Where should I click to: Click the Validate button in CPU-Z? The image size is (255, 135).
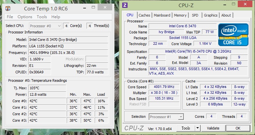[x=213, y=128]
